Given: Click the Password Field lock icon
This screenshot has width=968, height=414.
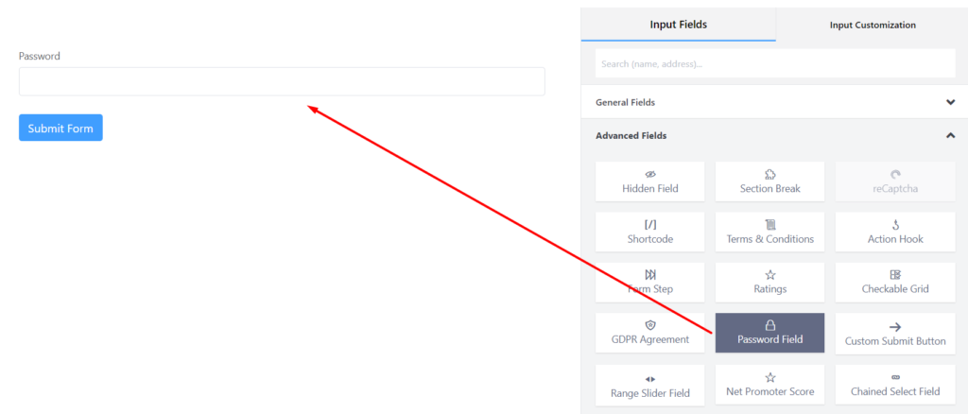Looking at the screenshot, I should point(769,325).
